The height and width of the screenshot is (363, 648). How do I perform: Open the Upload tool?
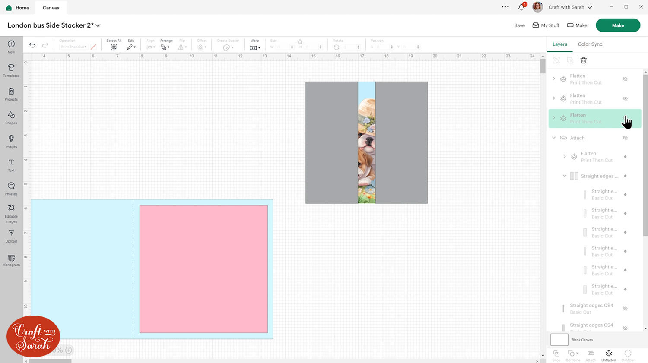tap(11, 235)
